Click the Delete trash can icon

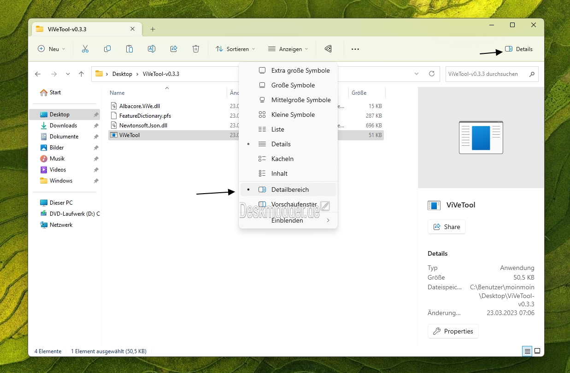(x=196, y=49)
